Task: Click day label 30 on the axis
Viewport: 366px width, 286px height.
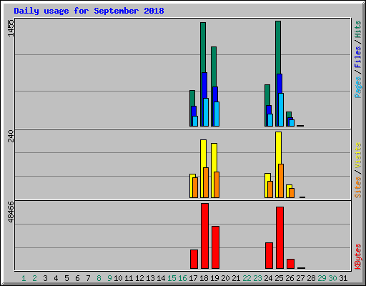Action: [x=332, y=278]
